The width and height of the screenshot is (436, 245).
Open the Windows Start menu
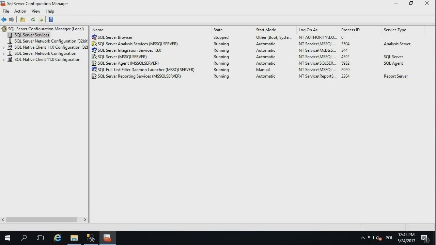click(x=7, y=238)
